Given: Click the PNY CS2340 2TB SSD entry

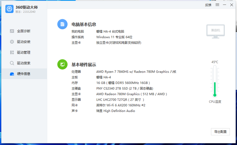Looking at the screenshot, I should pyautogui.click(x=125, y=88).
